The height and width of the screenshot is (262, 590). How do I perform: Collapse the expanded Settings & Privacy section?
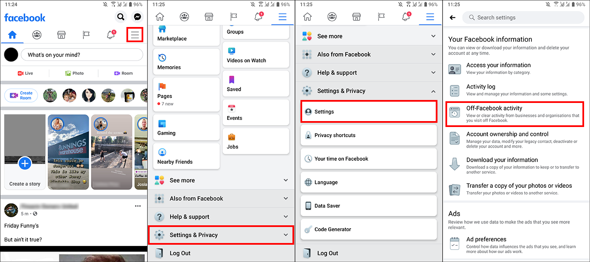click(x=369, y=91)
